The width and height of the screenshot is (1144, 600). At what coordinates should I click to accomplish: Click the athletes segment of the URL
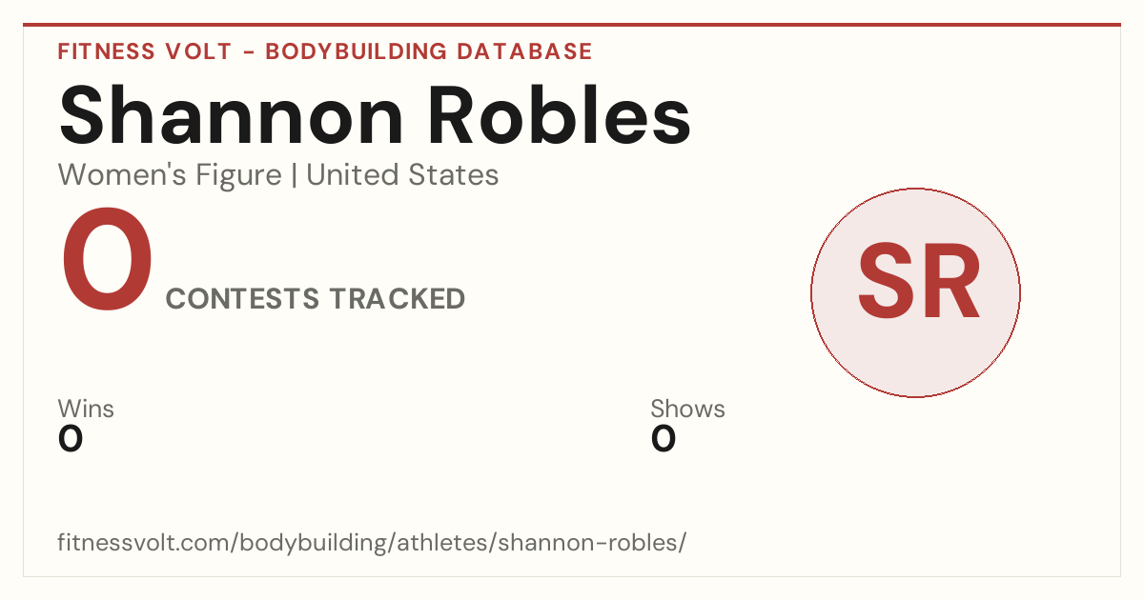433,543
